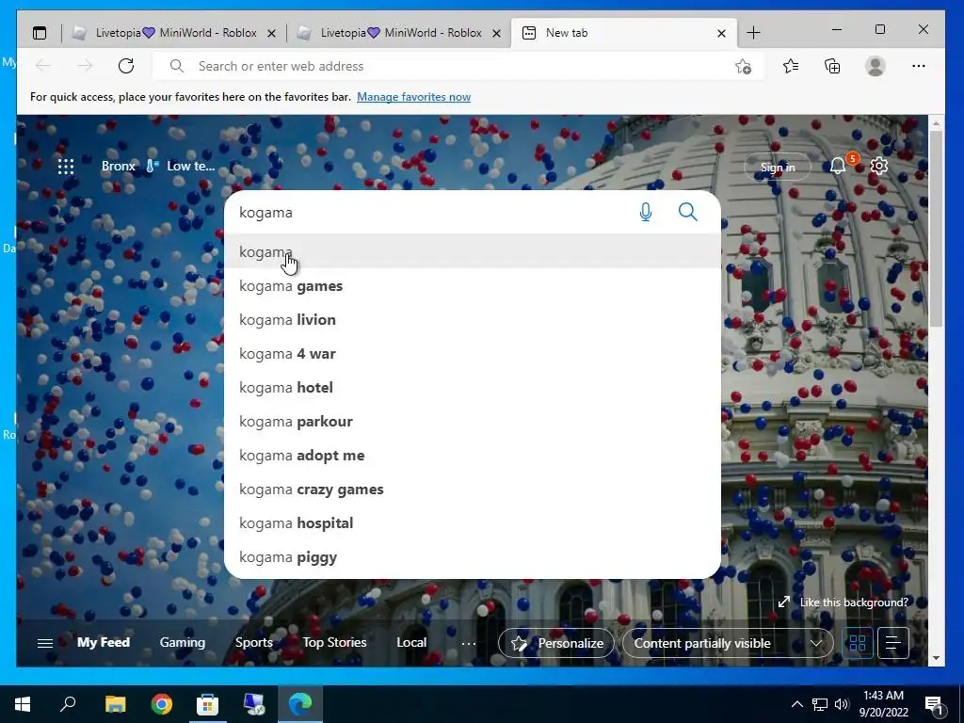Open the remote desktop taskbar app
This screenshot has height=723, width=964.
click(254, 704)
